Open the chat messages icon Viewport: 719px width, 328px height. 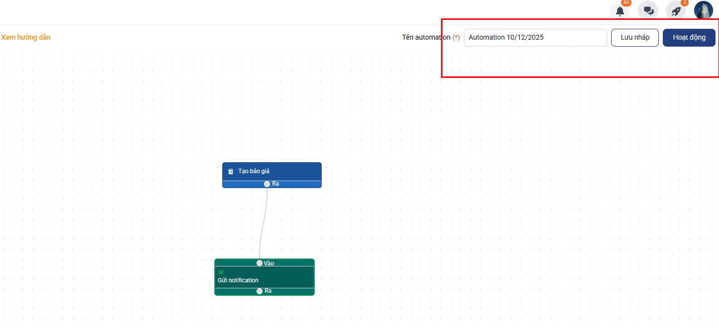point(648,11)
